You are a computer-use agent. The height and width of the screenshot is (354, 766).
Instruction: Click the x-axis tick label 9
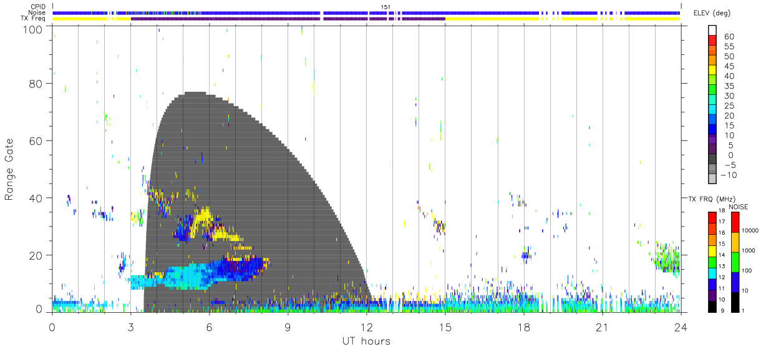pyautogui.click(x=288, y=327)
